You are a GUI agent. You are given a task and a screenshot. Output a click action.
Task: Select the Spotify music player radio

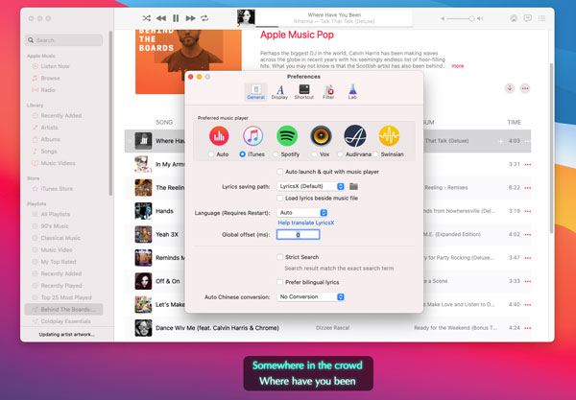pos(276,154)
